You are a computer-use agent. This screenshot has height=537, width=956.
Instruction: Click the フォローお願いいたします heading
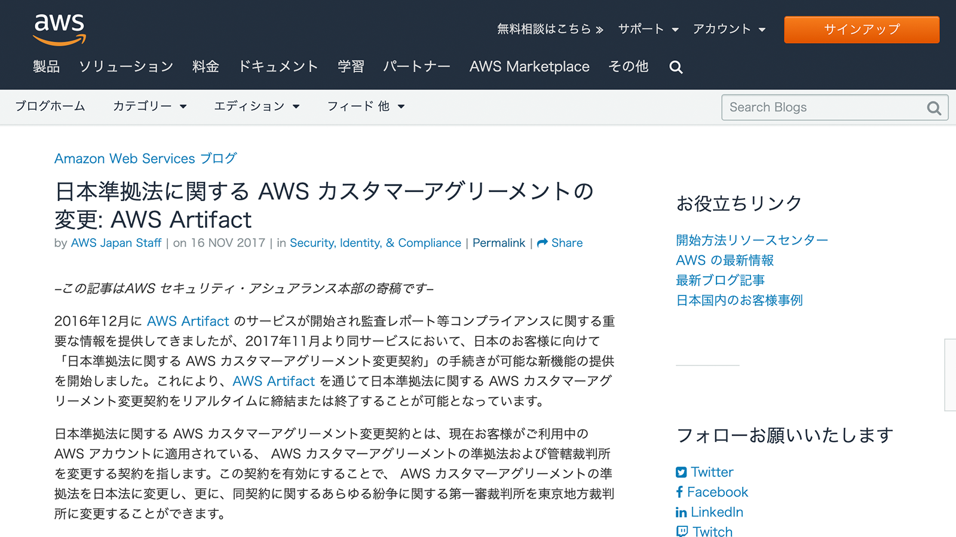pos(785,436)
